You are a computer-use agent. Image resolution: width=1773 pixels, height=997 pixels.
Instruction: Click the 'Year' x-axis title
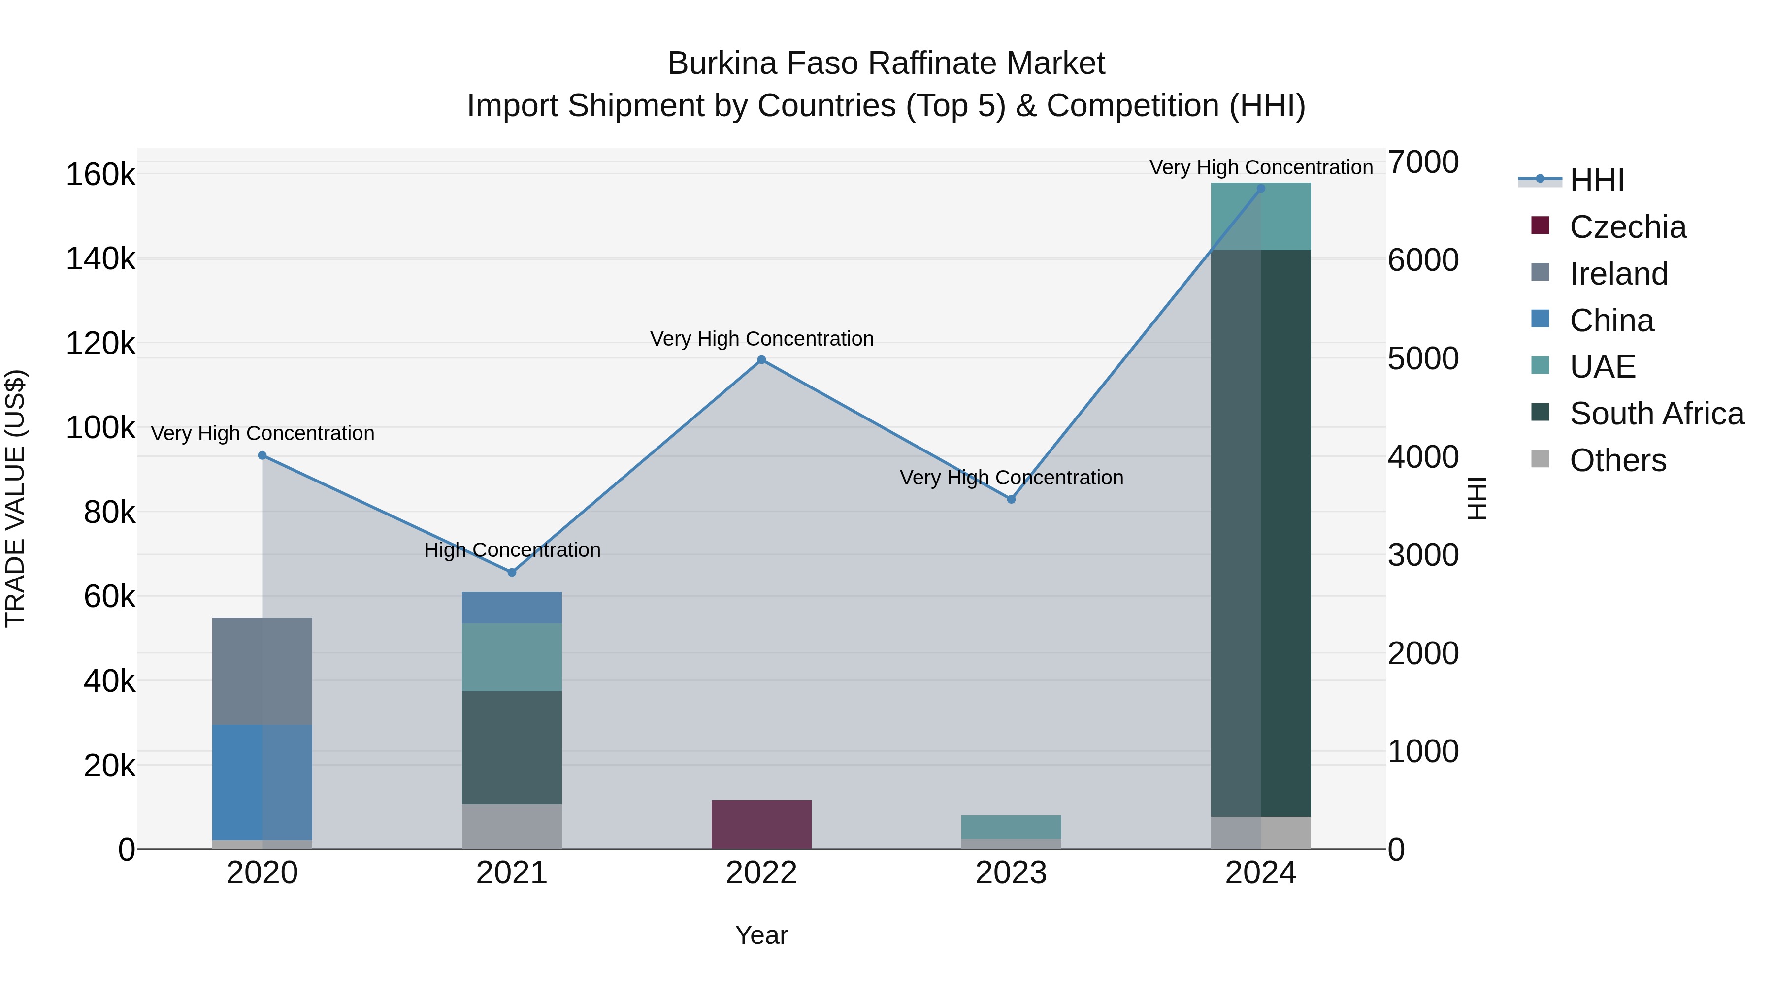pos(761,936)
